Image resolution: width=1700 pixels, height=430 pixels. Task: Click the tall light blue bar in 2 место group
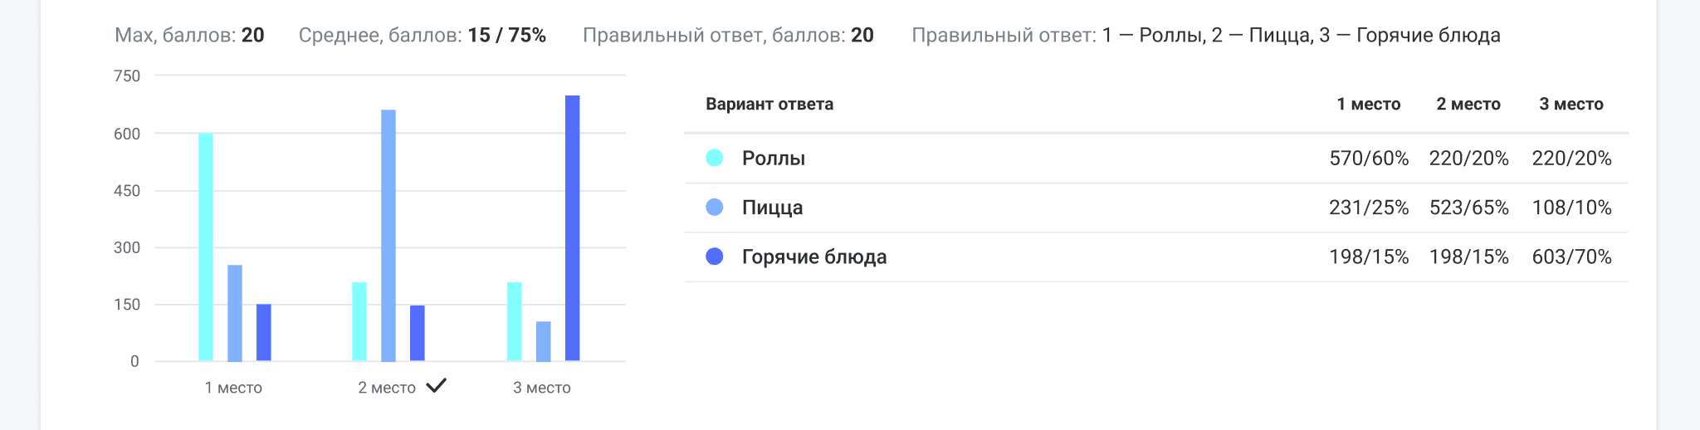(388, 236)
